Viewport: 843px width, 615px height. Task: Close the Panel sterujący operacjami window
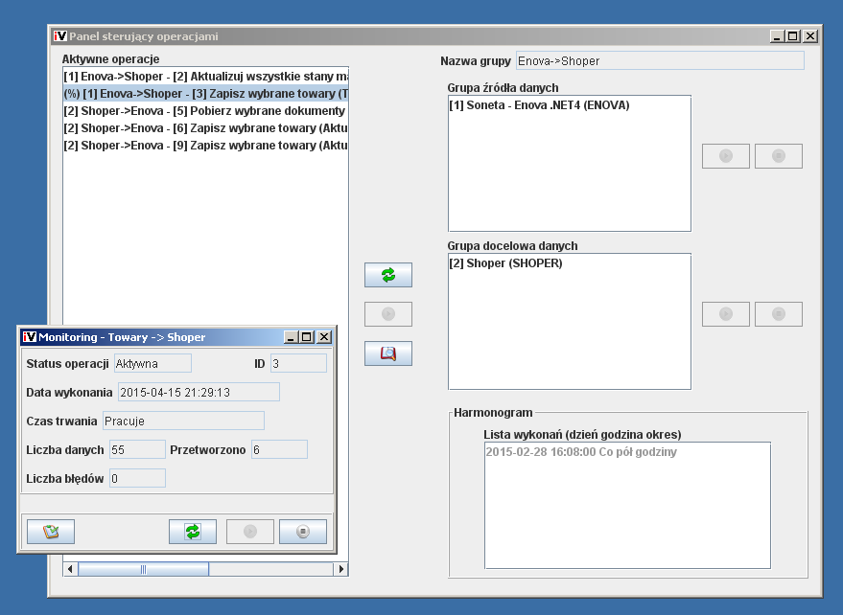(x=810, y=36)
